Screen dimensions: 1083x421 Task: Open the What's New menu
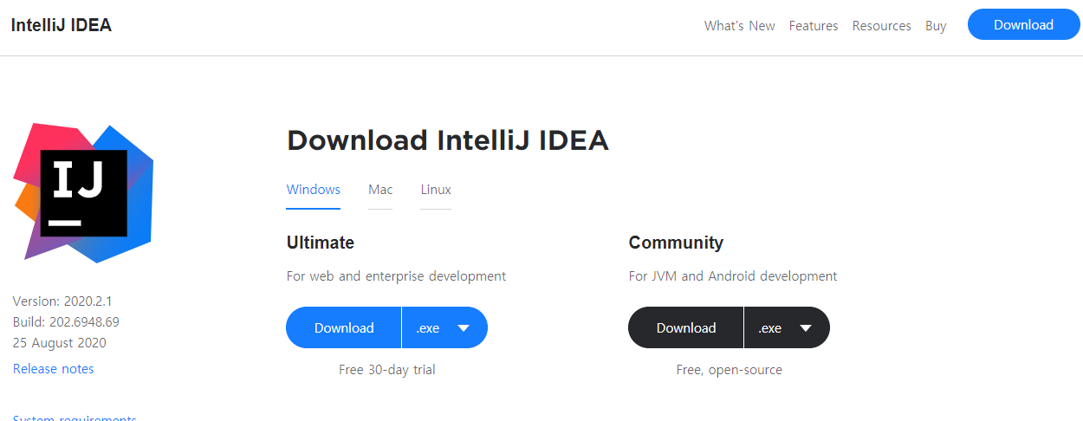coord(740,26)
